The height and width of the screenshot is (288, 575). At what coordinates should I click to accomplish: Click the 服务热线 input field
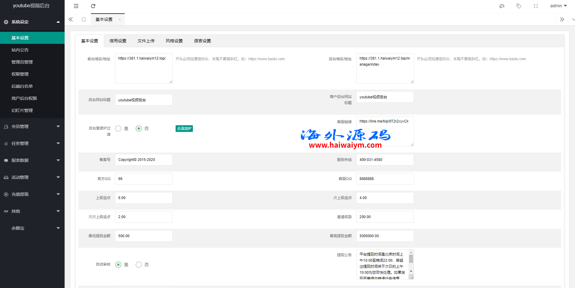click(x=385, y=160)
